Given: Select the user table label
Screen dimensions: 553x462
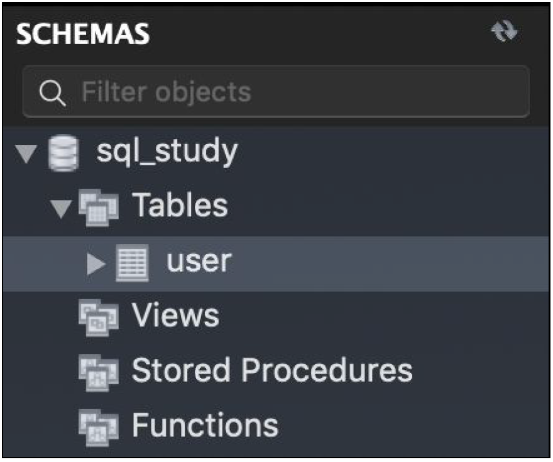Looking at the screenshot, I should (199, 261).
